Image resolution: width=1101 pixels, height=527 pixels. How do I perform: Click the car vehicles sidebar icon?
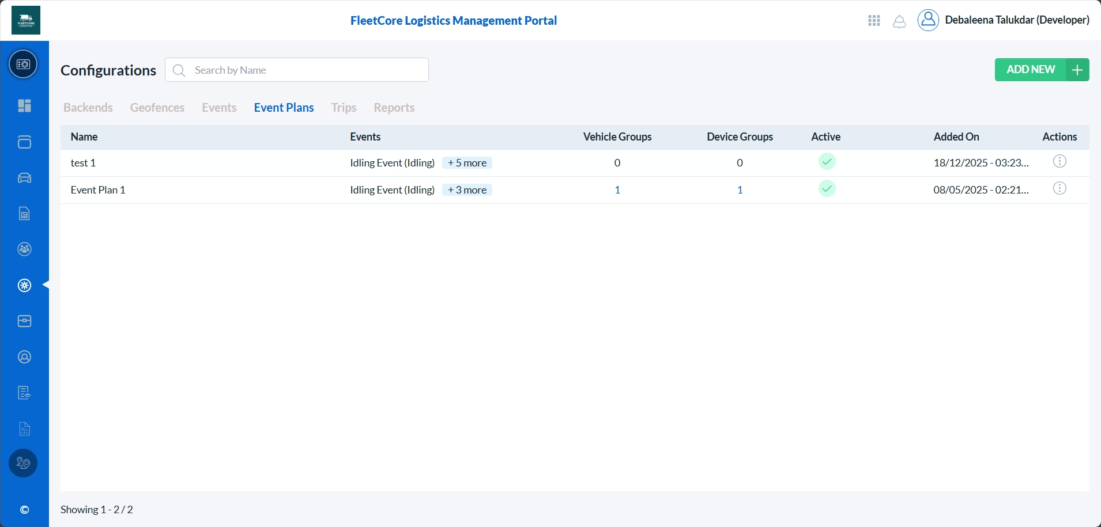pos(24,178)
